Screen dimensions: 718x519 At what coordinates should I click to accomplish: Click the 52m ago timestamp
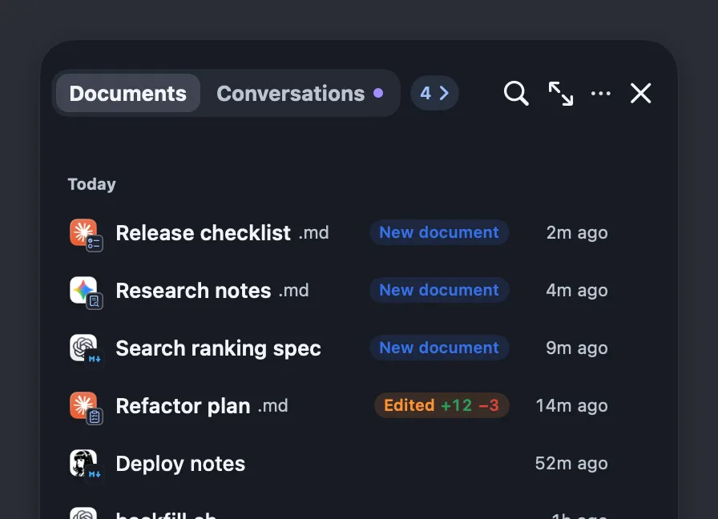click(571, 464)
